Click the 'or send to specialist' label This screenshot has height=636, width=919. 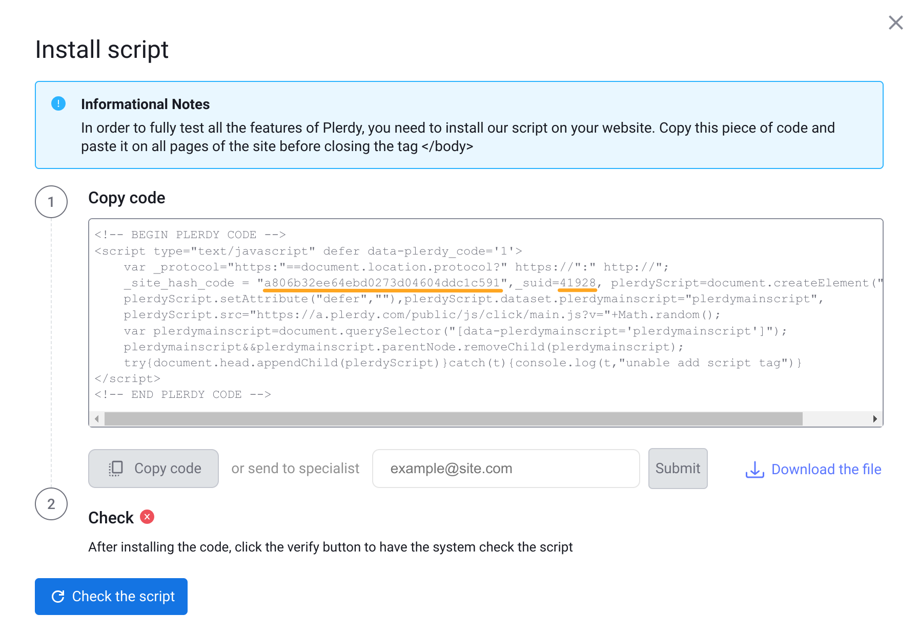click(x=295, y=468)
